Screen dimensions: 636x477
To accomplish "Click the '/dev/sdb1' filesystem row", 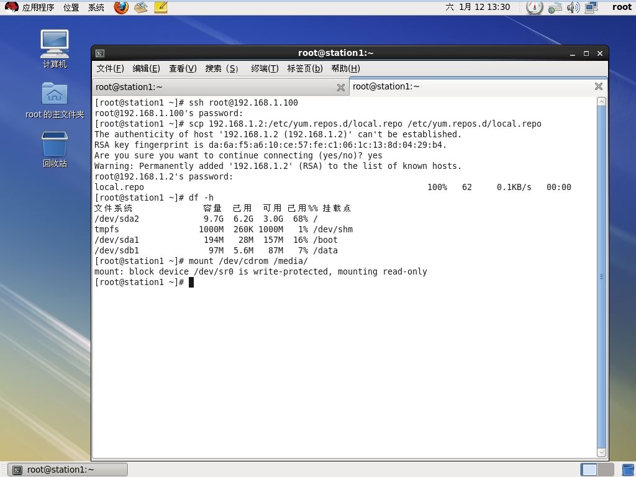I will click(216, 251).
